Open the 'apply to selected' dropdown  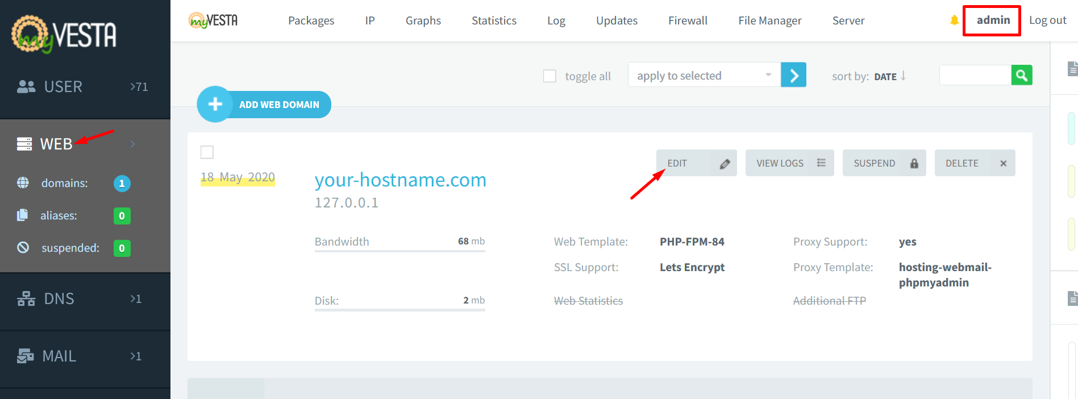tap(704, 75)
